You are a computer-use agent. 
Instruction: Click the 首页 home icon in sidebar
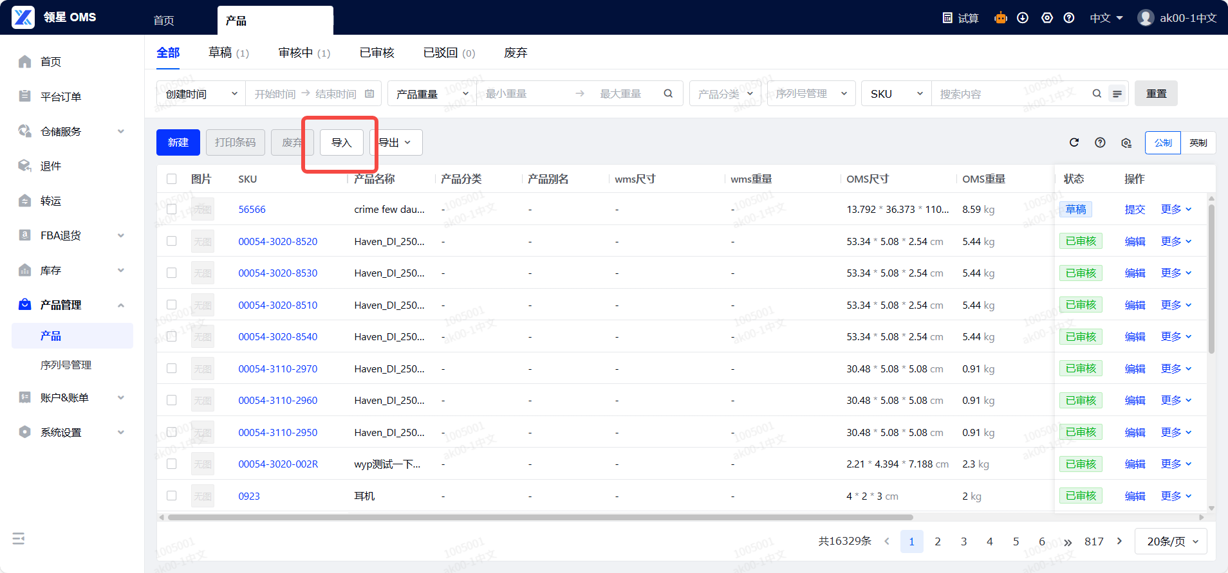[x=25, y=62]
